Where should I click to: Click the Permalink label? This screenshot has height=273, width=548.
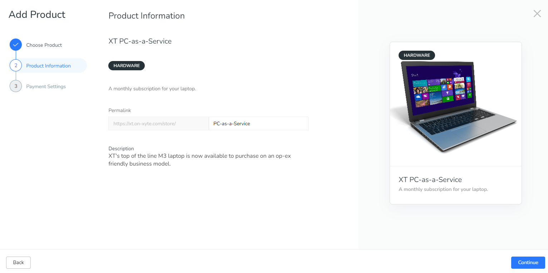point(120,110)
